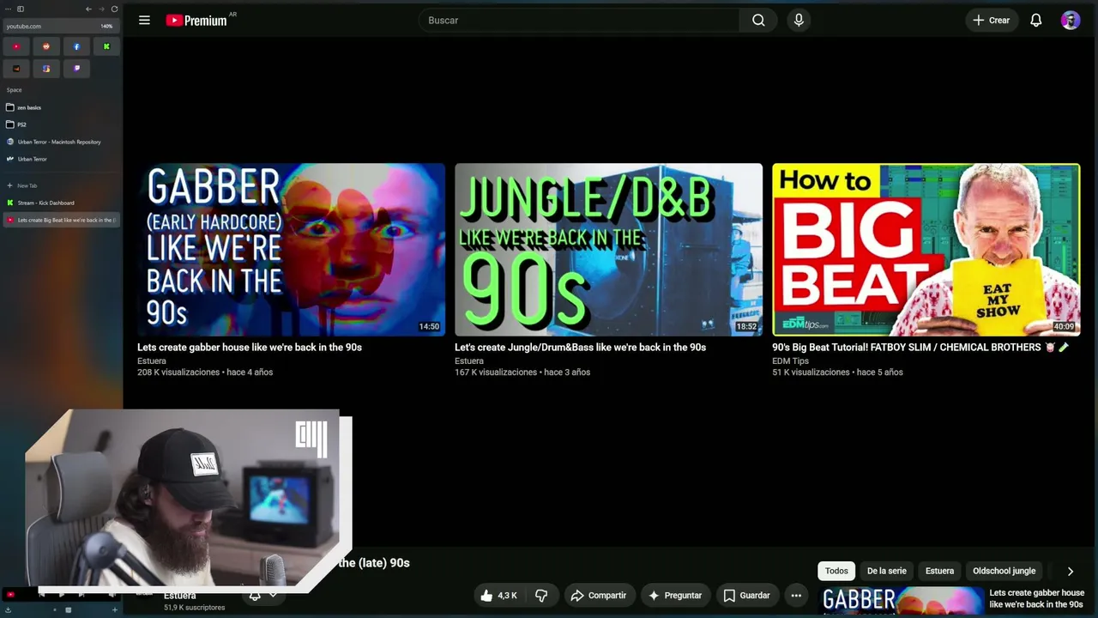Open the pinned Facebook tab icon
The width and height of the screenshot is (1098, 618).
(x=76, y=46)
